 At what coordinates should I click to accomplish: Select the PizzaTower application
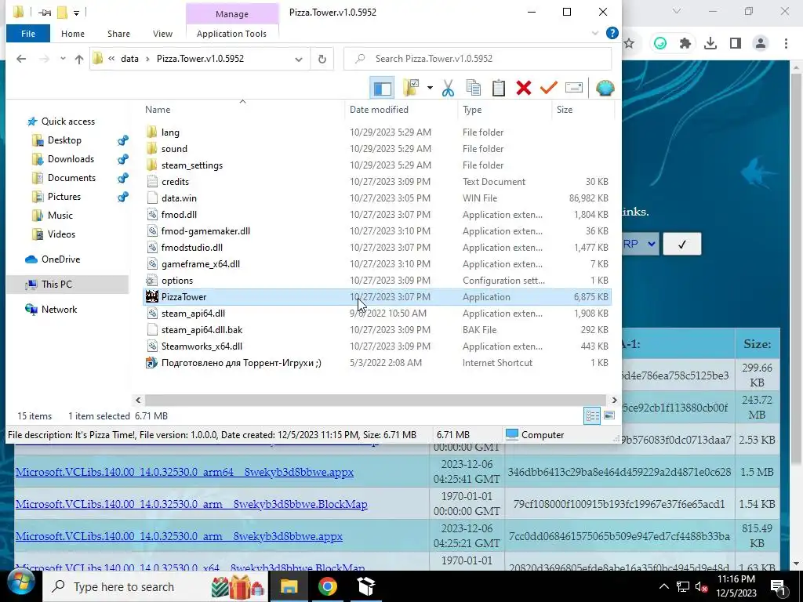tap(376, 297)
